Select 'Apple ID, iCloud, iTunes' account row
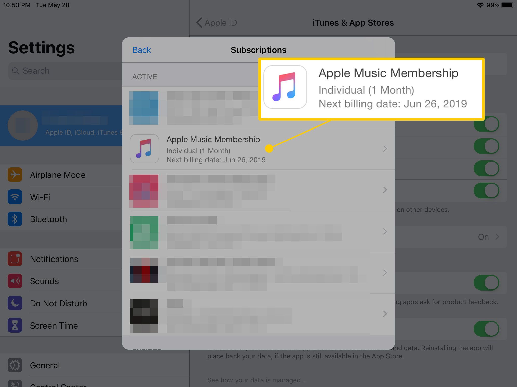 click(x=61, y=125)
